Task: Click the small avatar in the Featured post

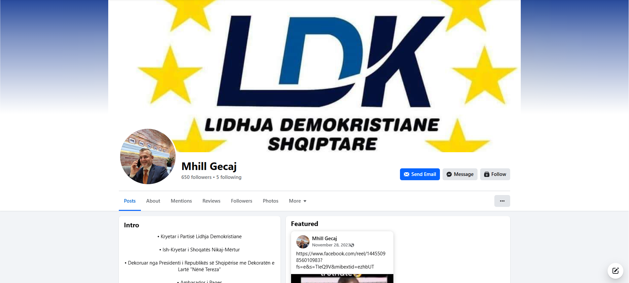Action: coord(303,241)
